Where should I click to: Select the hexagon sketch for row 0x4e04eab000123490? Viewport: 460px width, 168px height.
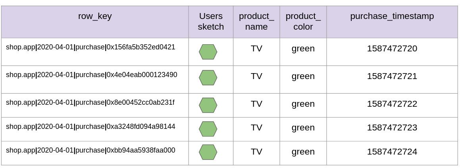coord(208,78)
